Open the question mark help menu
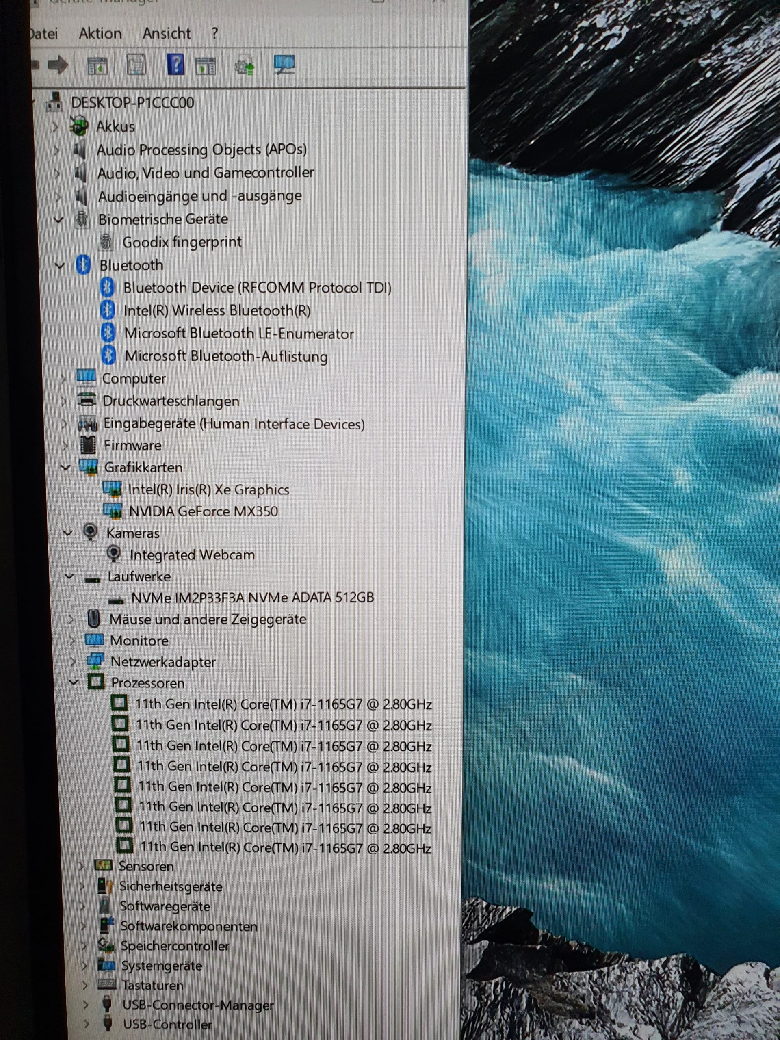The image size is (780, 1040). (215, 34)
